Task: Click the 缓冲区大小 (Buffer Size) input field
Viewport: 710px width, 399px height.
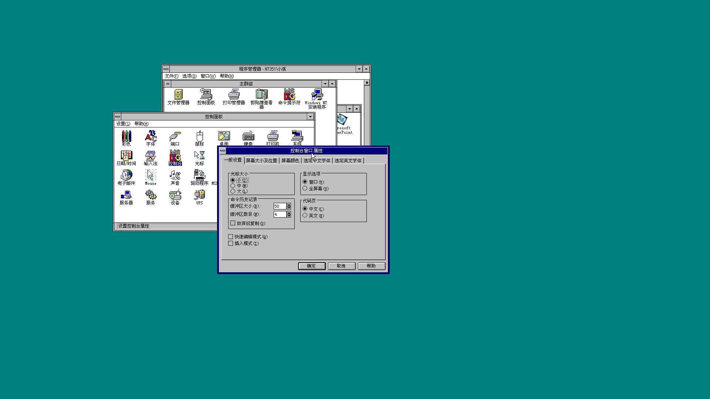Action: click(x=280, y=206)
